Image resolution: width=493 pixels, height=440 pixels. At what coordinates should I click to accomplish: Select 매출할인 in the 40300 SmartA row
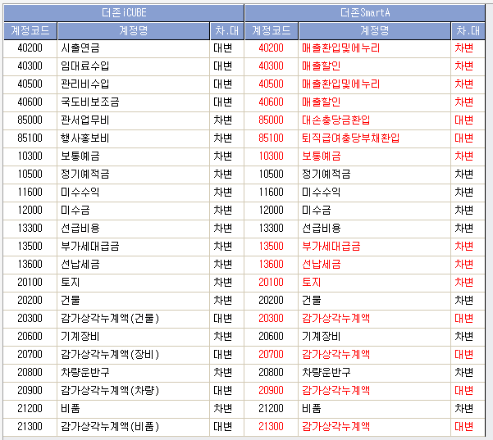pos(374,66)
